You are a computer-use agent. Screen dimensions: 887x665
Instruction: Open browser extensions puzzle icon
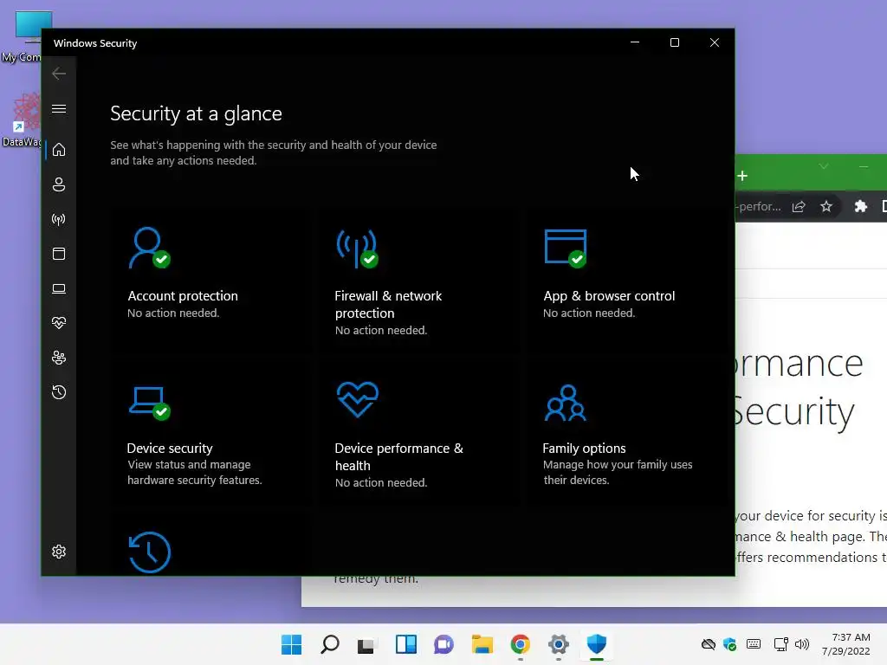pyautogui.click(x=861, y=206)
